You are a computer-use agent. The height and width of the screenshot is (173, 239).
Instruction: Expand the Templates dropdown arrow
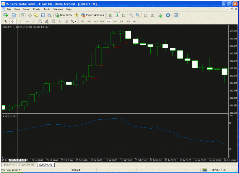179,15
